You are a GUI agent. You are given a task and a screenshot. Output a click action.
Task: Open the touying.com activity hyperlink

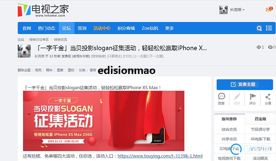[x=160, y=156]
